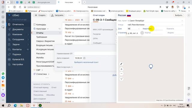
Task: Click the map location pin marker
Action: 151,66
